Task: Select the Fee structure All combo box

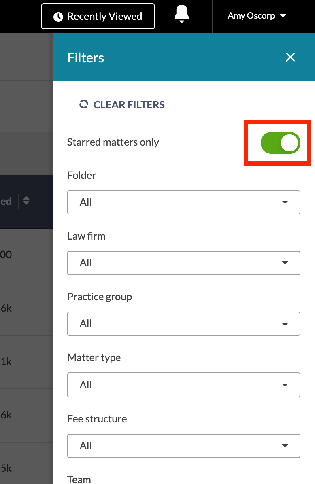Action: 184,446
